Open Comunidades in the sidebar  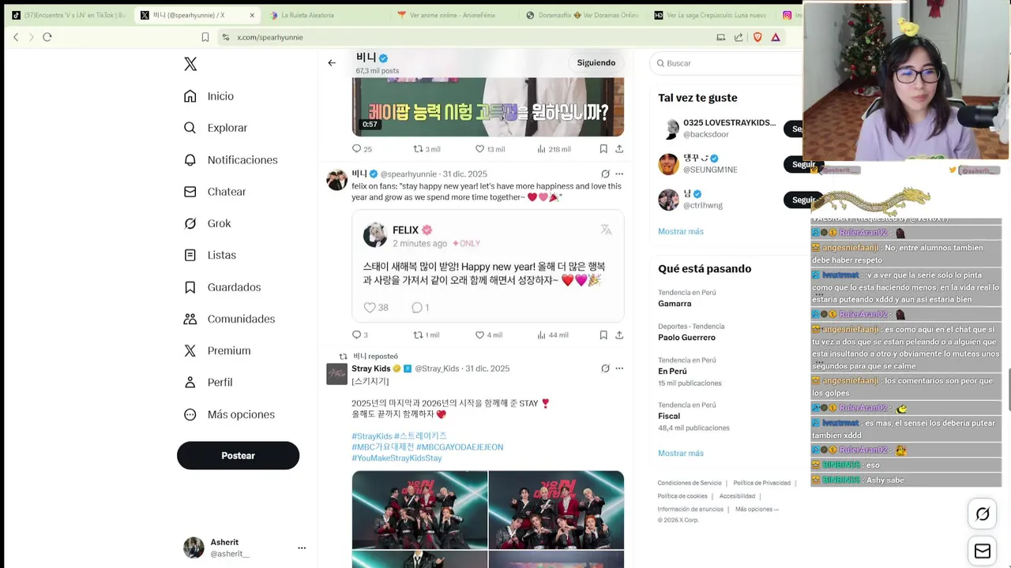(229, 319)
